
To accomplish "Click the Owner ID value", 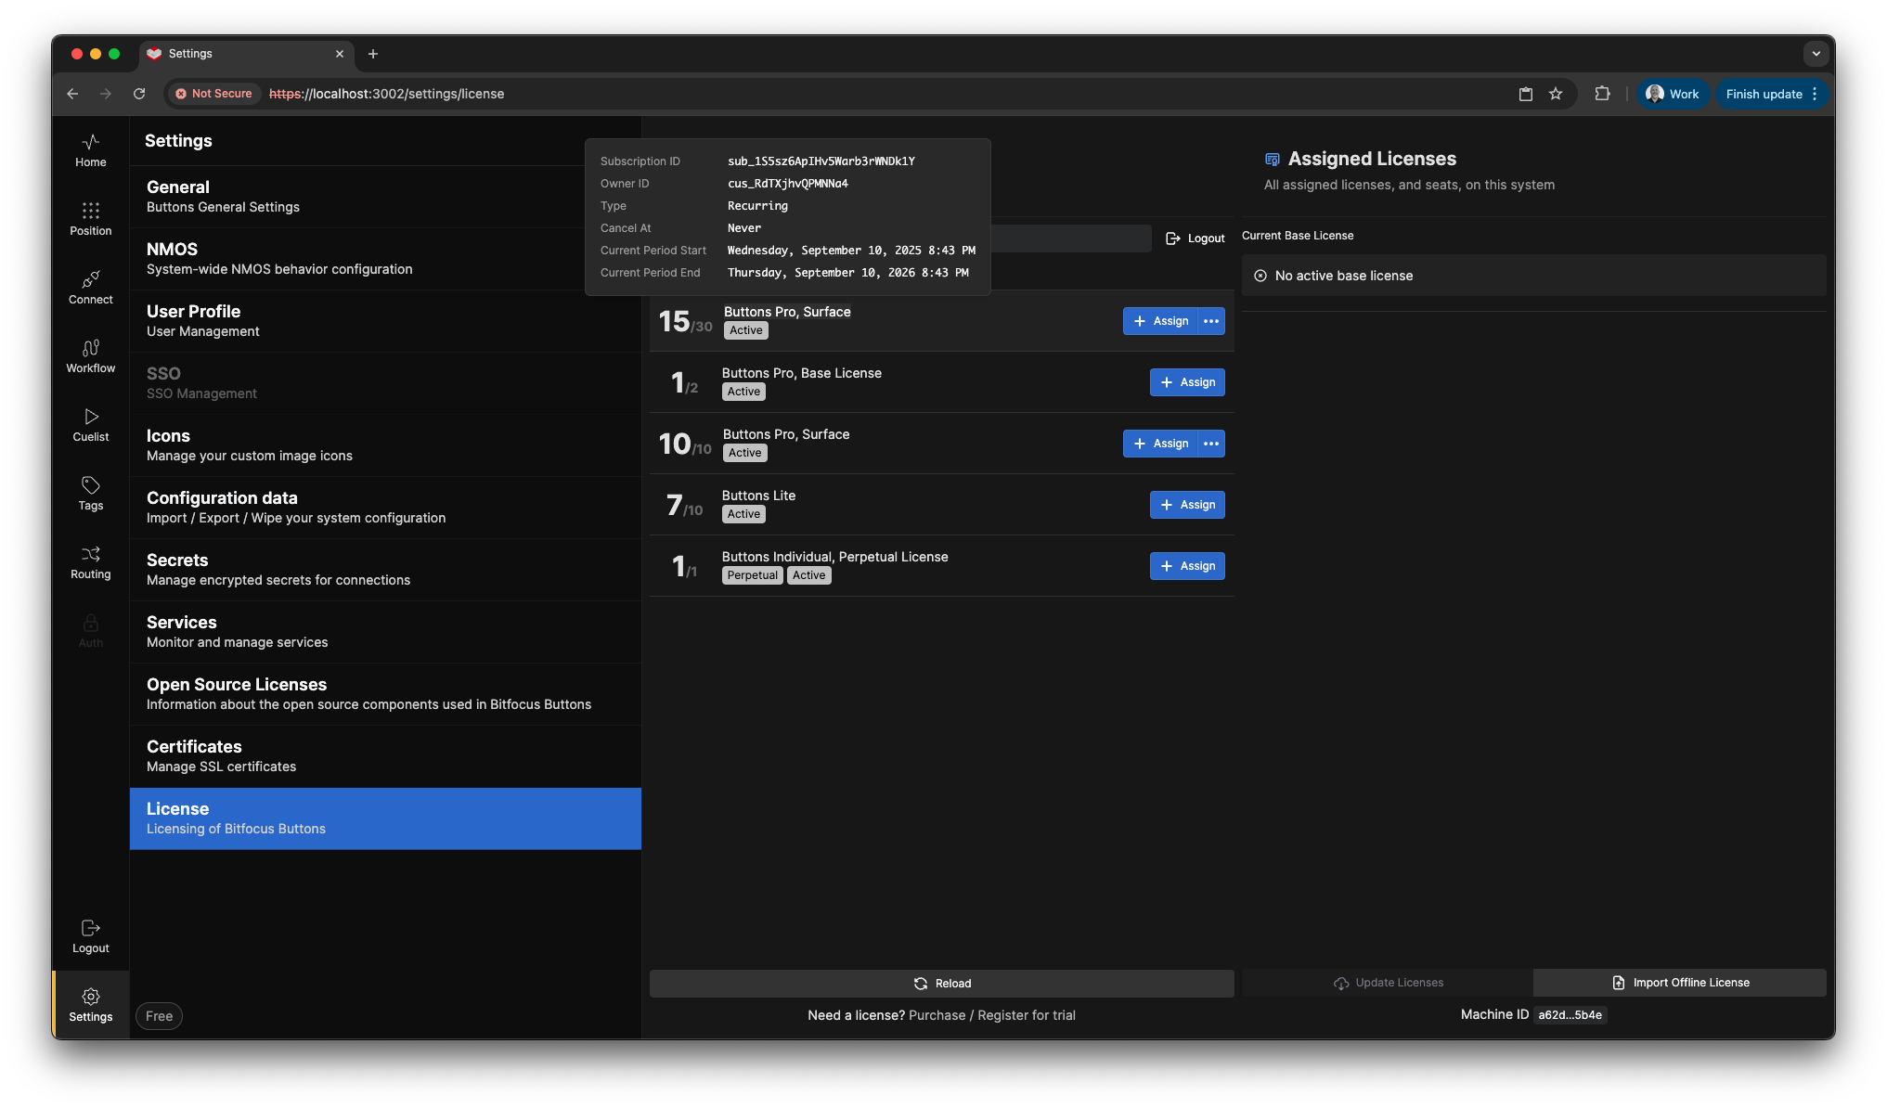I will click(787, 184).
